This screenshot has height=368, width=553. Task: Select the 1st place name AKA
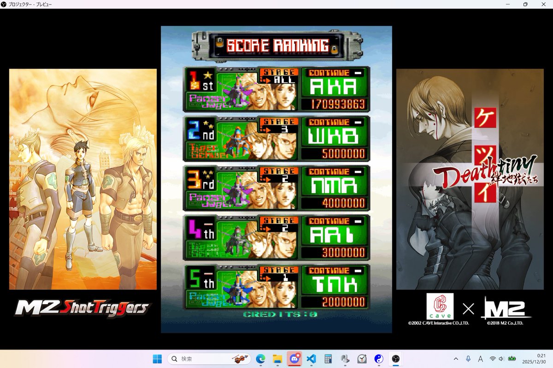click(334, 87)
